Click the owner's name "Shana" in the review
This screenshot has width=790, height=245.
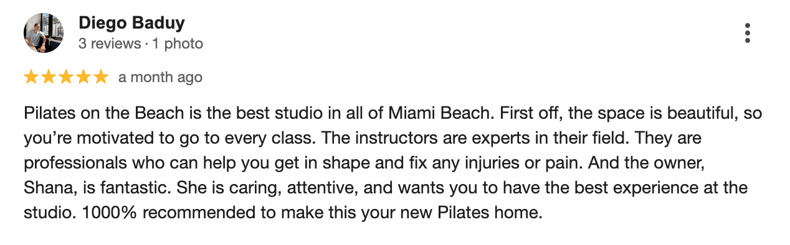42,188
